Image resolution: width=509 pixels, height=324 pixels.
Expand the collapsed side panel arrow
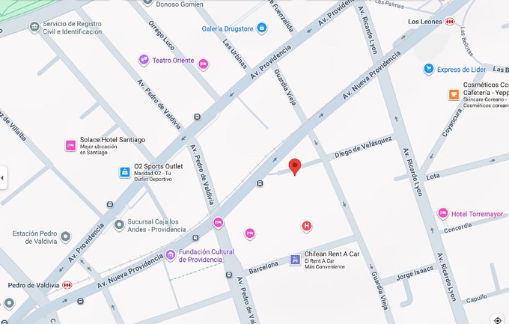click(2, 177)
